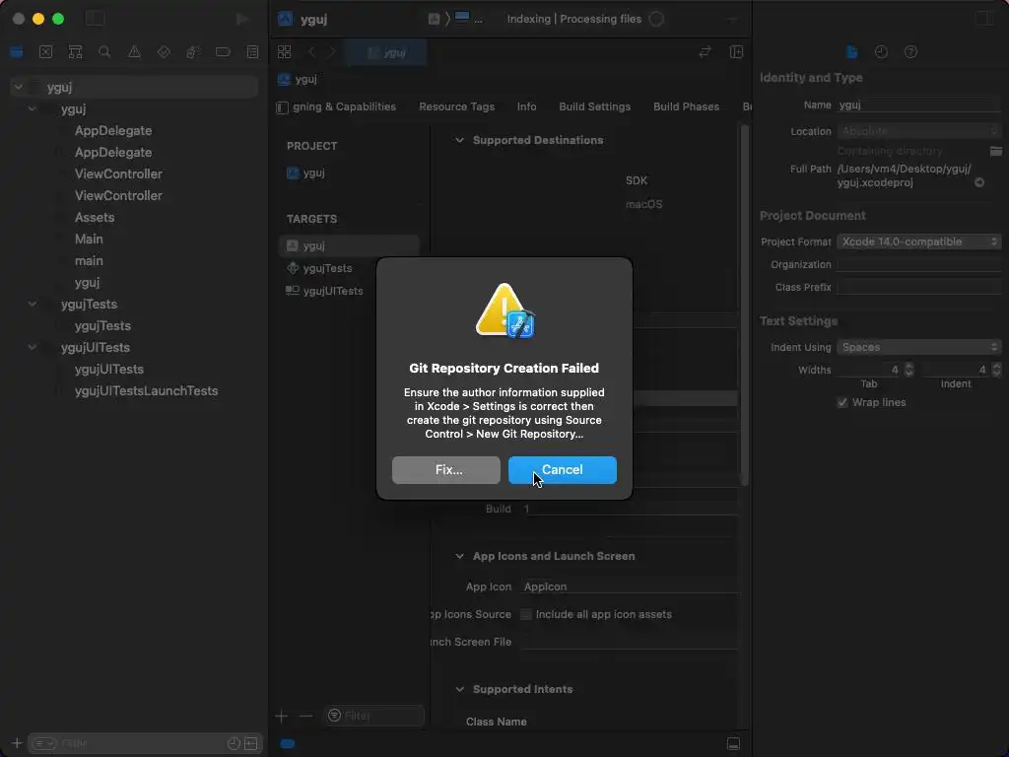Open the Find navigator magnifier icon

[x=104, y=52]
